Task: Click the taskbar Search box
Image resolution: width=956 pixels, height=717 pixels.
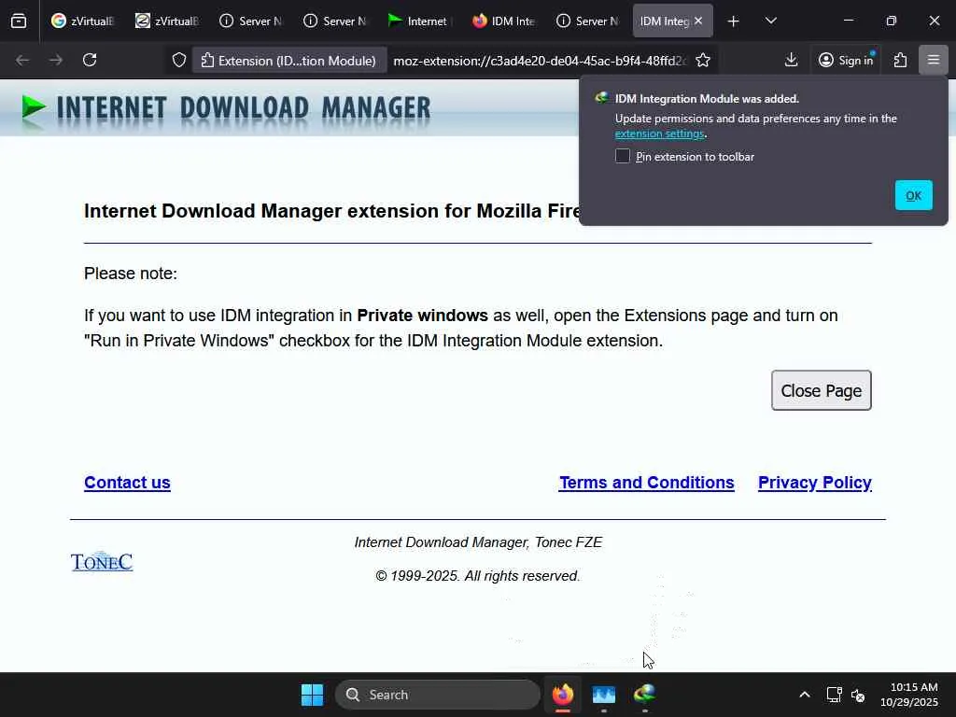Action: [x=437, y=695]
